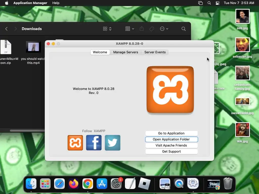Open TextEdit from the Dock

(130, 184)
